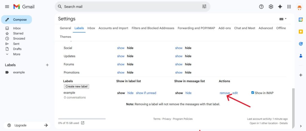Click the Create new label button
Image resolution: width=306 pixels, height=131 pixels.
(x=76, y=86)
